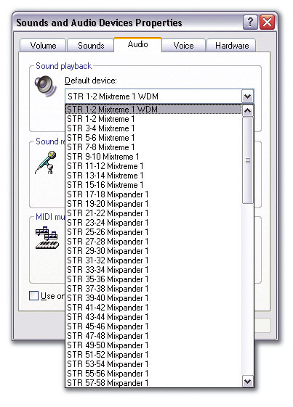The image size is (293, 407).
Task: Close the Sounds and Audio Devices window
Action: [x=267, y=22]
